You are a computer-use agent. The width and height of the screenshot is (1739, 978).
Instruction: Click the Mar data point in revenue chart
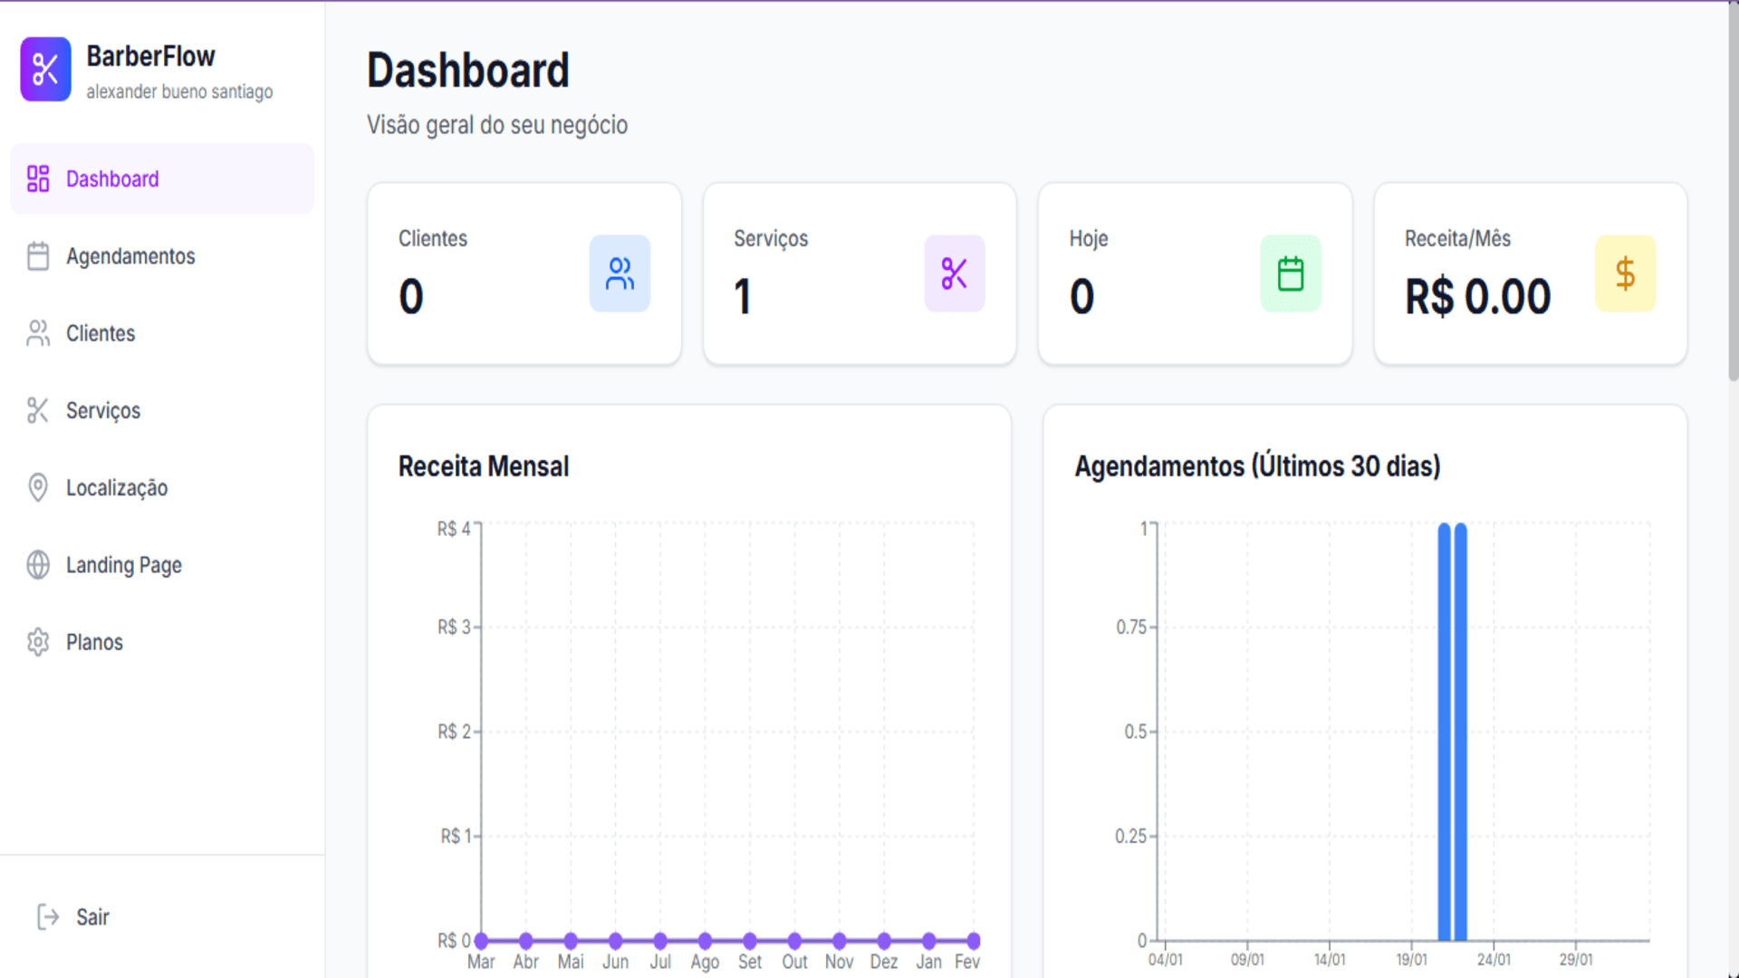(481, 941)
